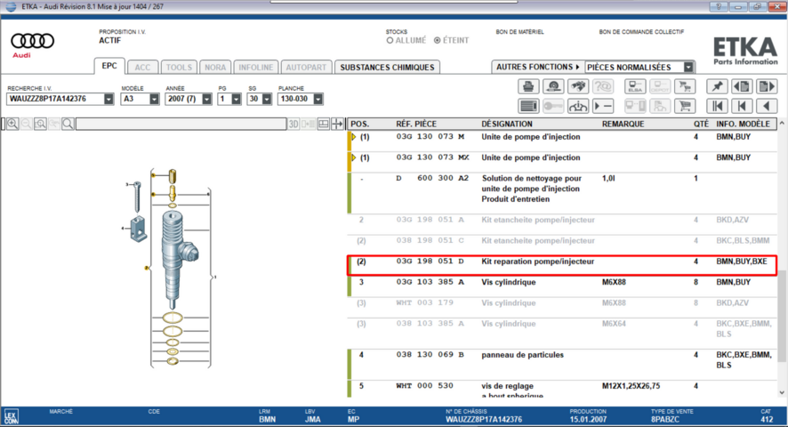Expand the 03G 130 073 M row triangle

(354, 137)
